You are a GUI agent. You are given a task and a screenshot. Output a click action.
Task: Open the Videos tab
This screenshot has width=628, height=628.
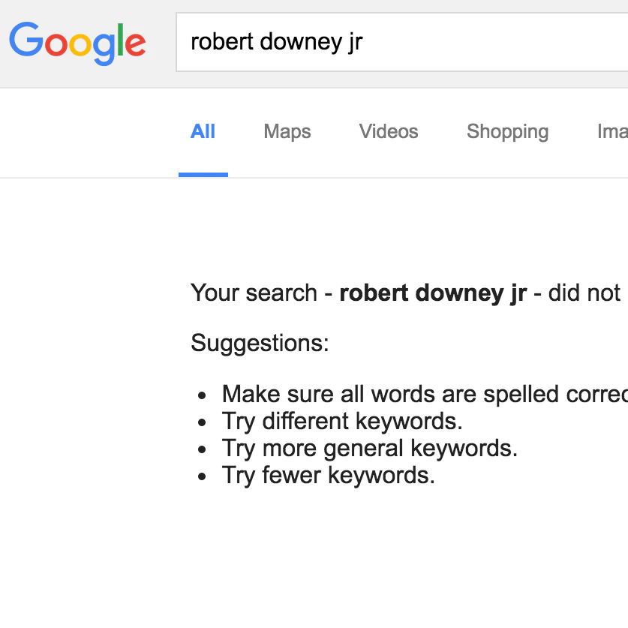click(389, 132)
